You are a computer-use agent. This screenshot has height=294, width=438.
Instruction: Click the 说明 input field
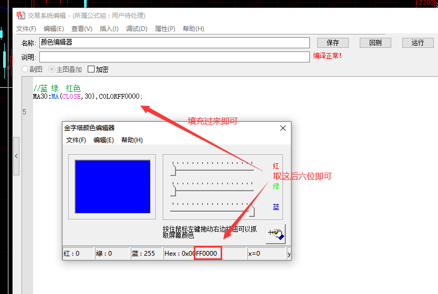point(174,57)
